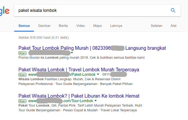Click 'Wisata Lombok Fasilitas Lengkap' description line
188x120 pixels.
[70, 79]
